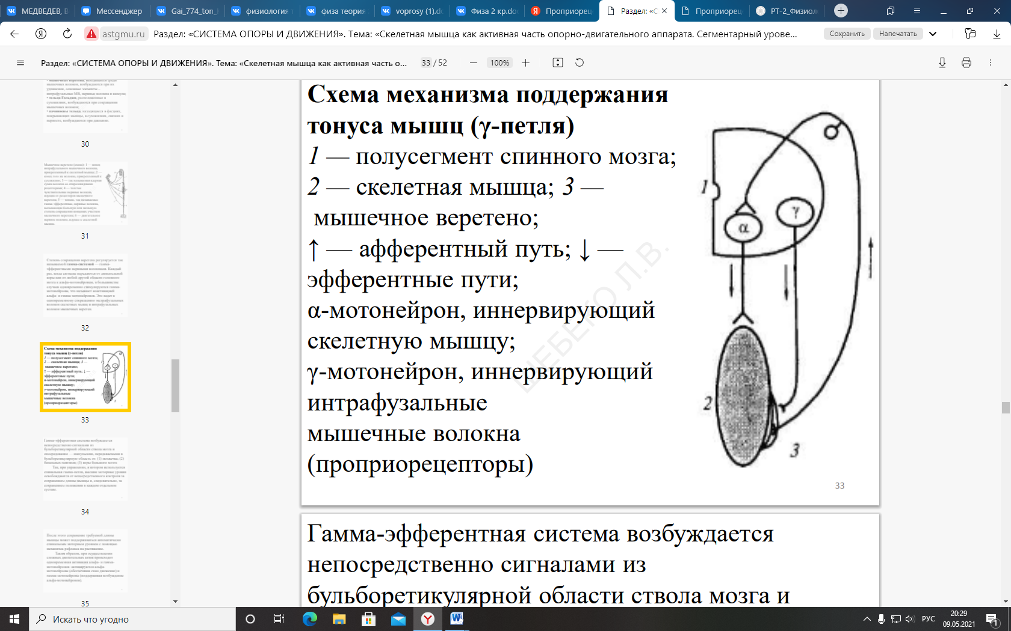Click the document scrollbar handle
The width and height of the screenshot is (1011, 631).
[x=1006, y=407]
